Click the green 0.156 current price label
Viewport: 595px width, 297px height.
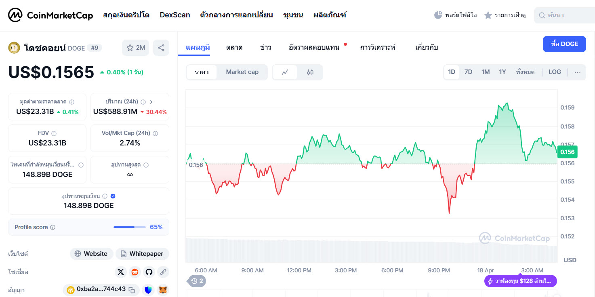[x=568, y=152]
